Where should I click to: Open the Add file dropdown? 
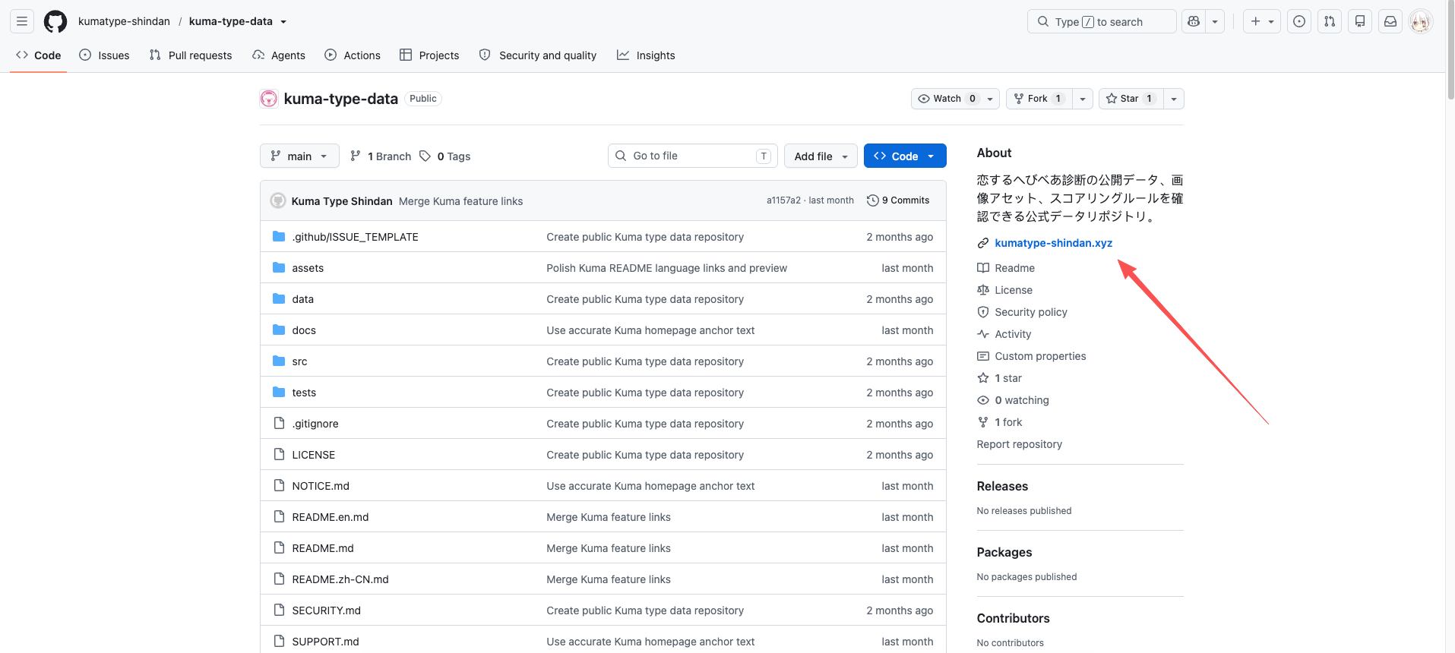click(821, 156)
